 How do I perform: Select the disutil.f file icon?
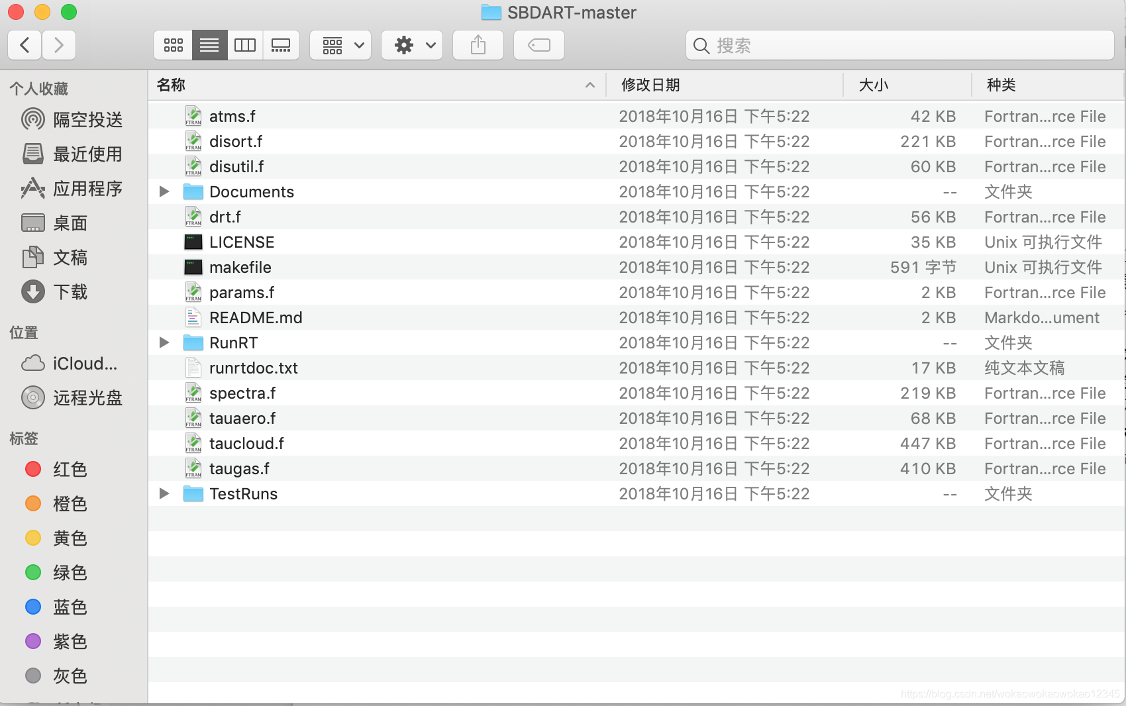coord(193,166)
